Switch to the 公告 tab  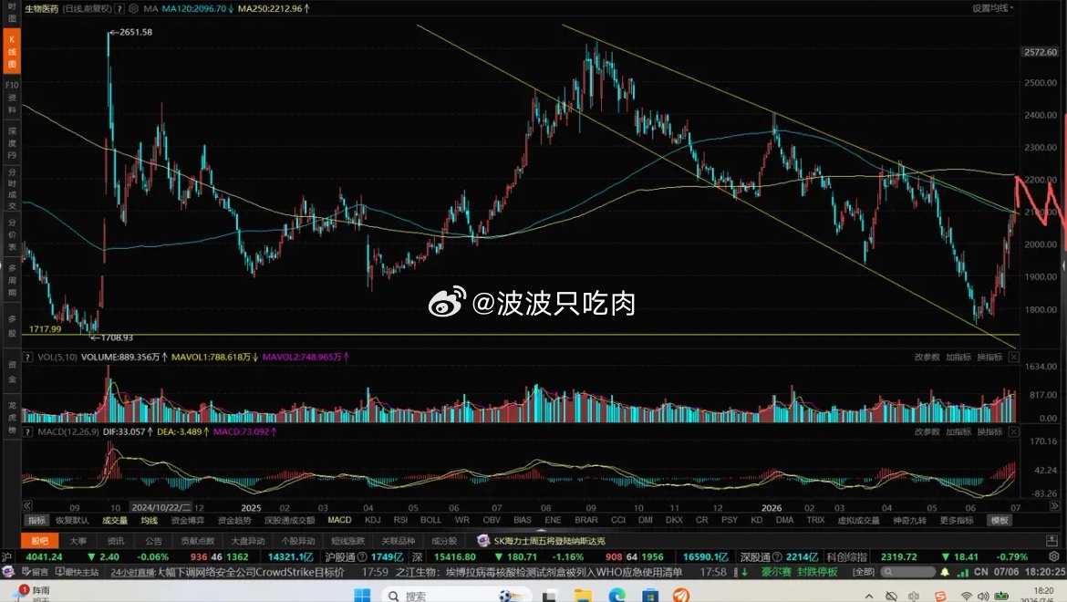153,541
